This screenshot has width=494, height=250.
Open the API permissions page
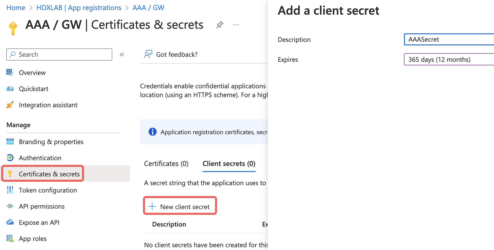point(42,206)
